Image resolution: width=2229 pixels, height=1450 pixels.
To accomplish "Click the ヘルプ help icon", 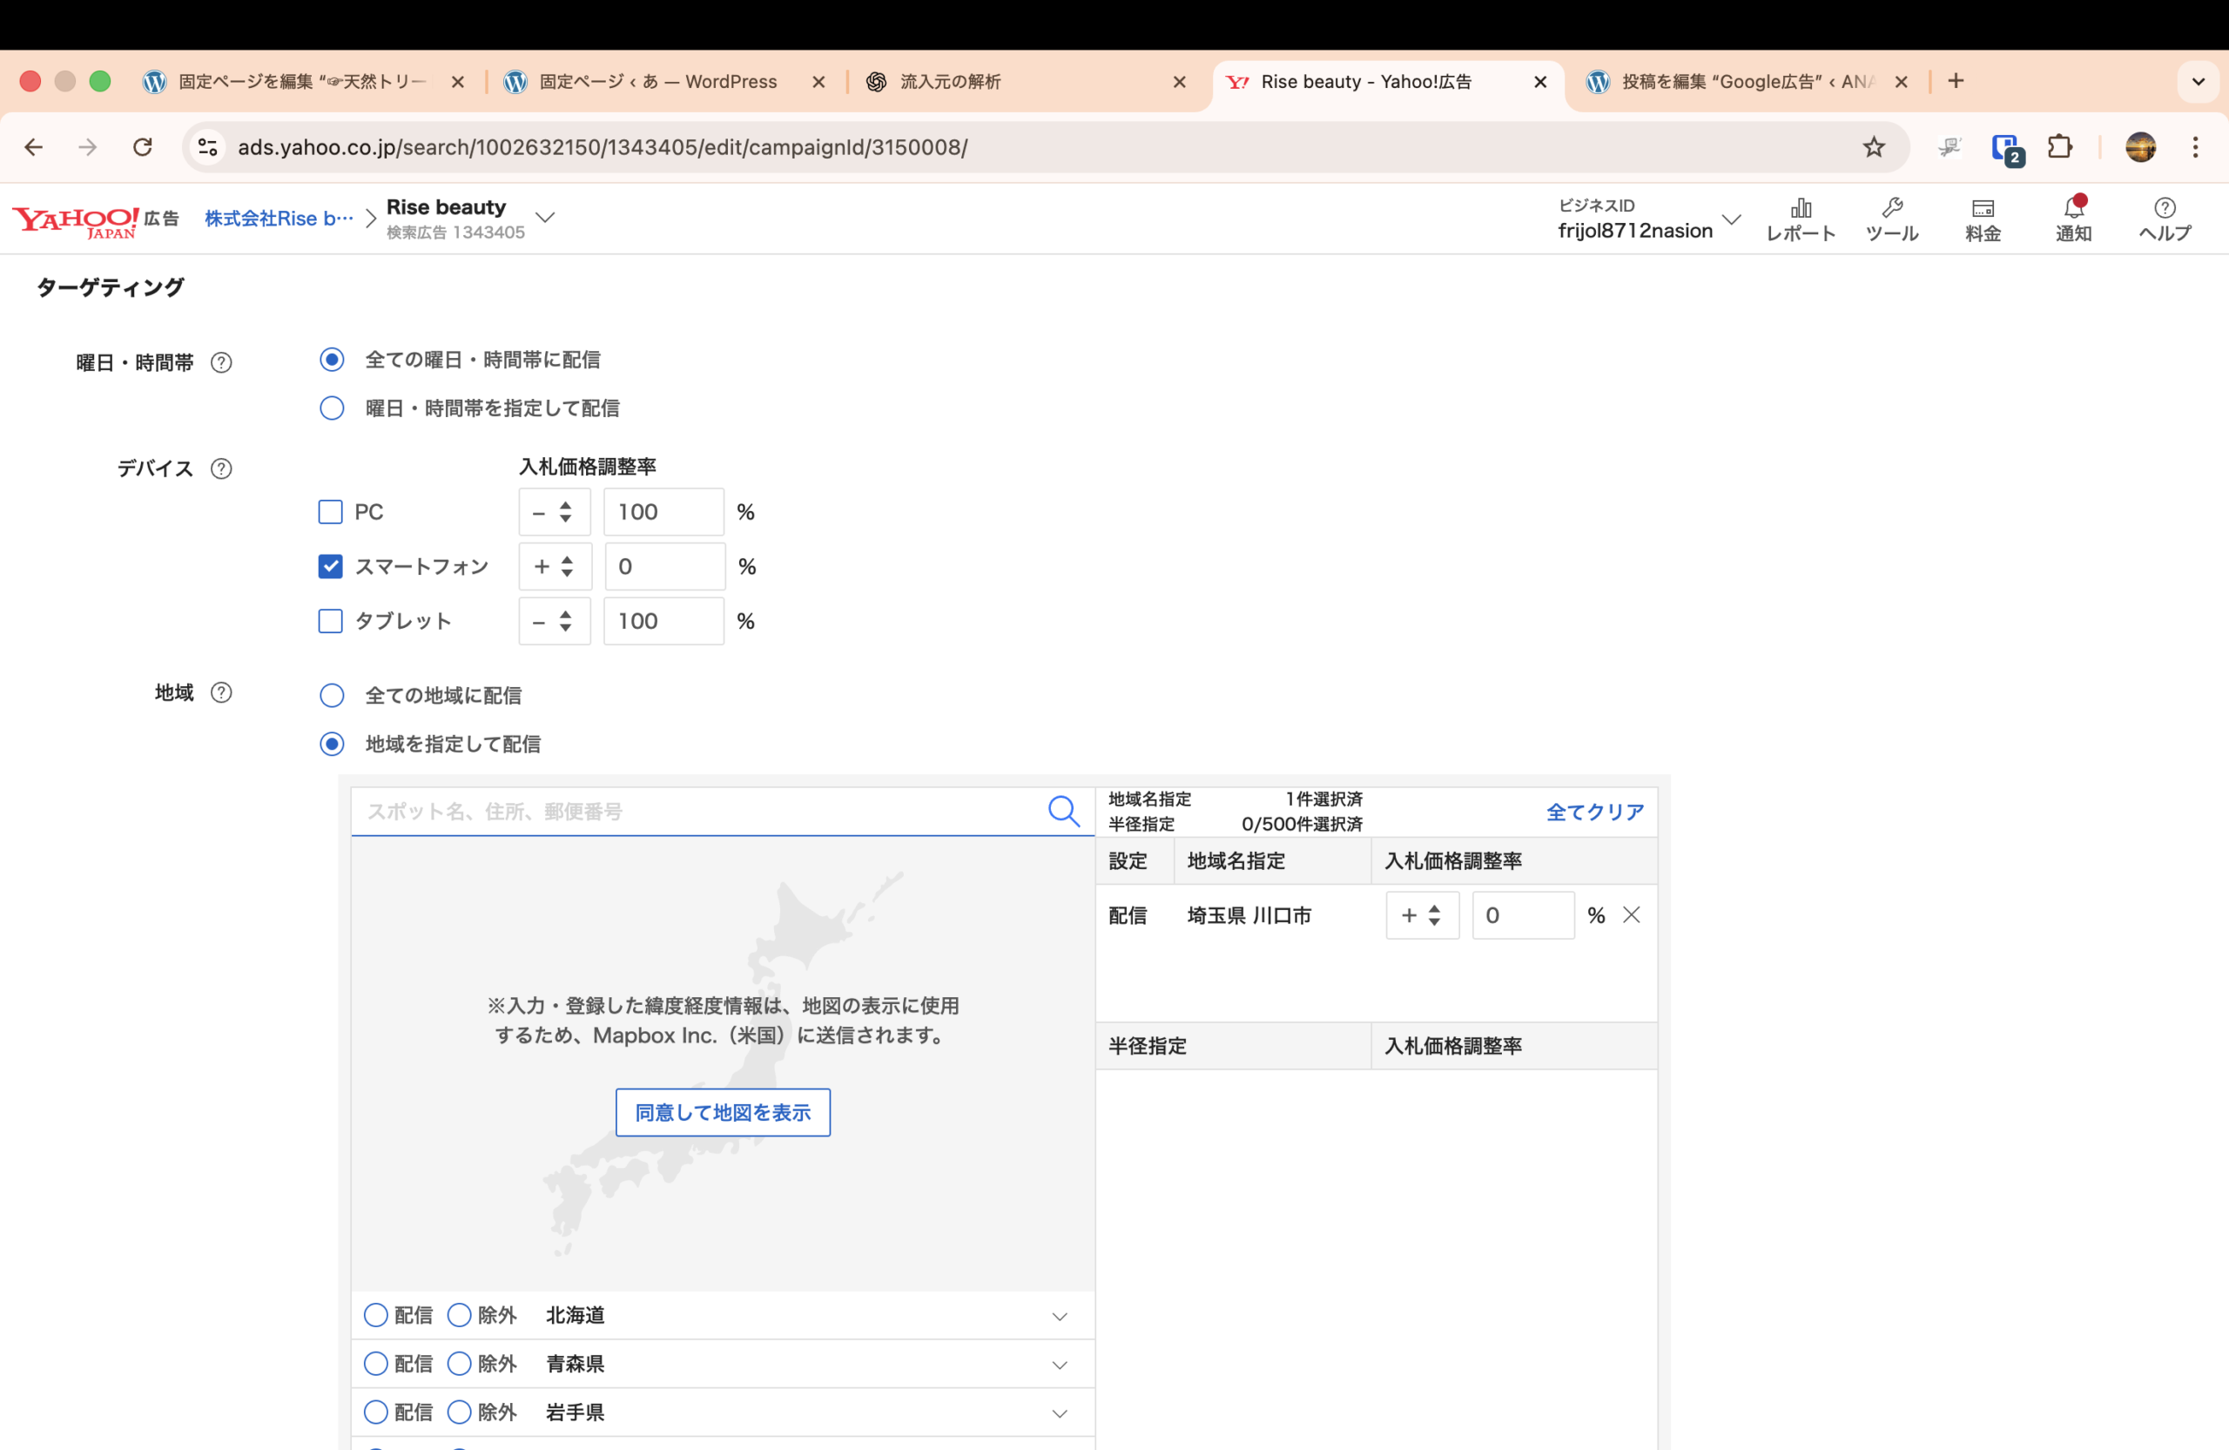I will tap(2164, 219).
